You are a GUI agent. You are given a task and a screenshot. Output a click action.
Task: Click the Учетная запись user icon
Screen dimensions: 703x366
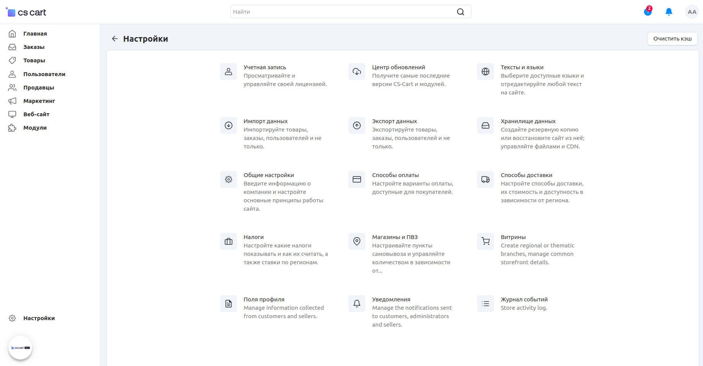pyautogui.click(x=228, y=72)
